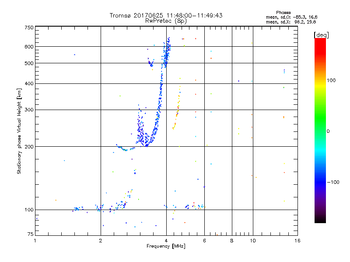Image resolution: width=350 pixels, height=262 pixels.
Task: Select the 'mean, sd,O: -85.3, 16.8' statistic
Action: point(291,17)
